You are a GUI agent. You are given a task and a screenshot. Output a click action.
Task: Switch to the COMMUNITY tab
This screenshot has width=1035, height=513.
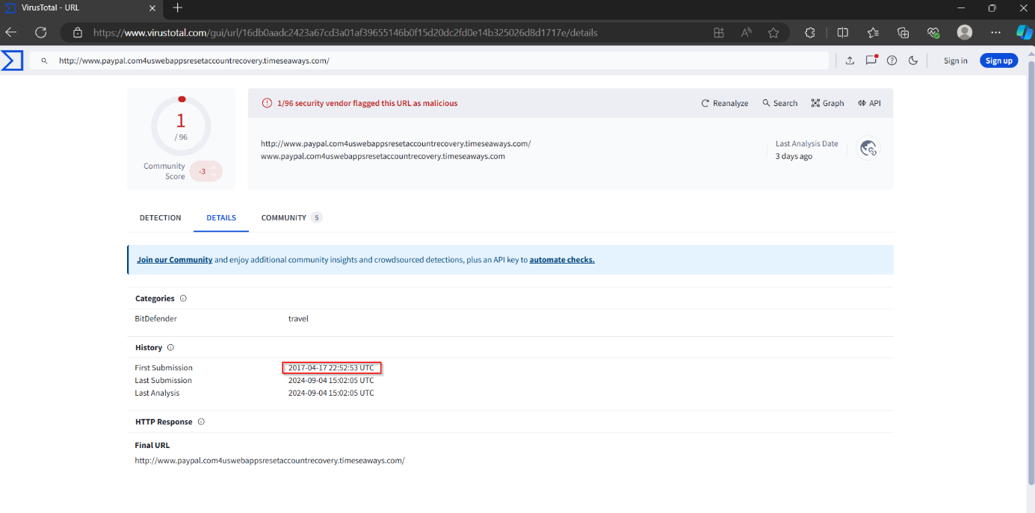click(x=291, y=218)
